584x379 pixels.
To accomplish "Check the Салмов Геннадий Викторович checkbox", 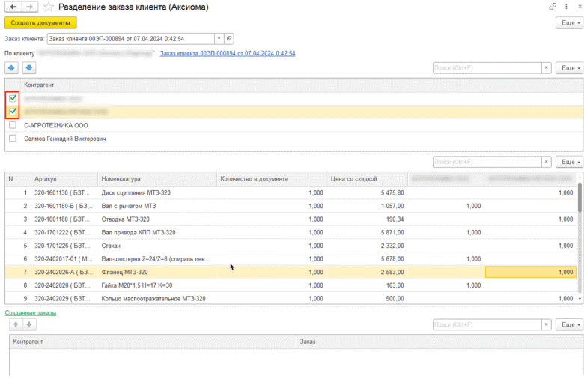I will [13, 139].
